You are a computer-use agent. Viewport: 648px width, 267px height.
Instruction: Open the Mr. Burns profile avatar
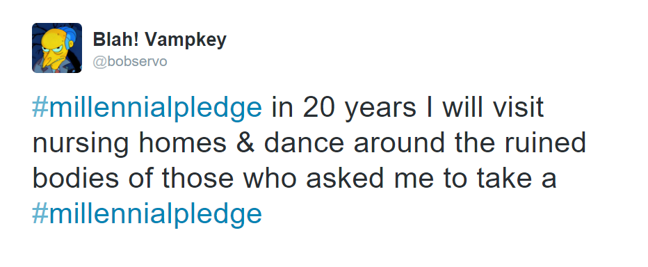[57, 48]
